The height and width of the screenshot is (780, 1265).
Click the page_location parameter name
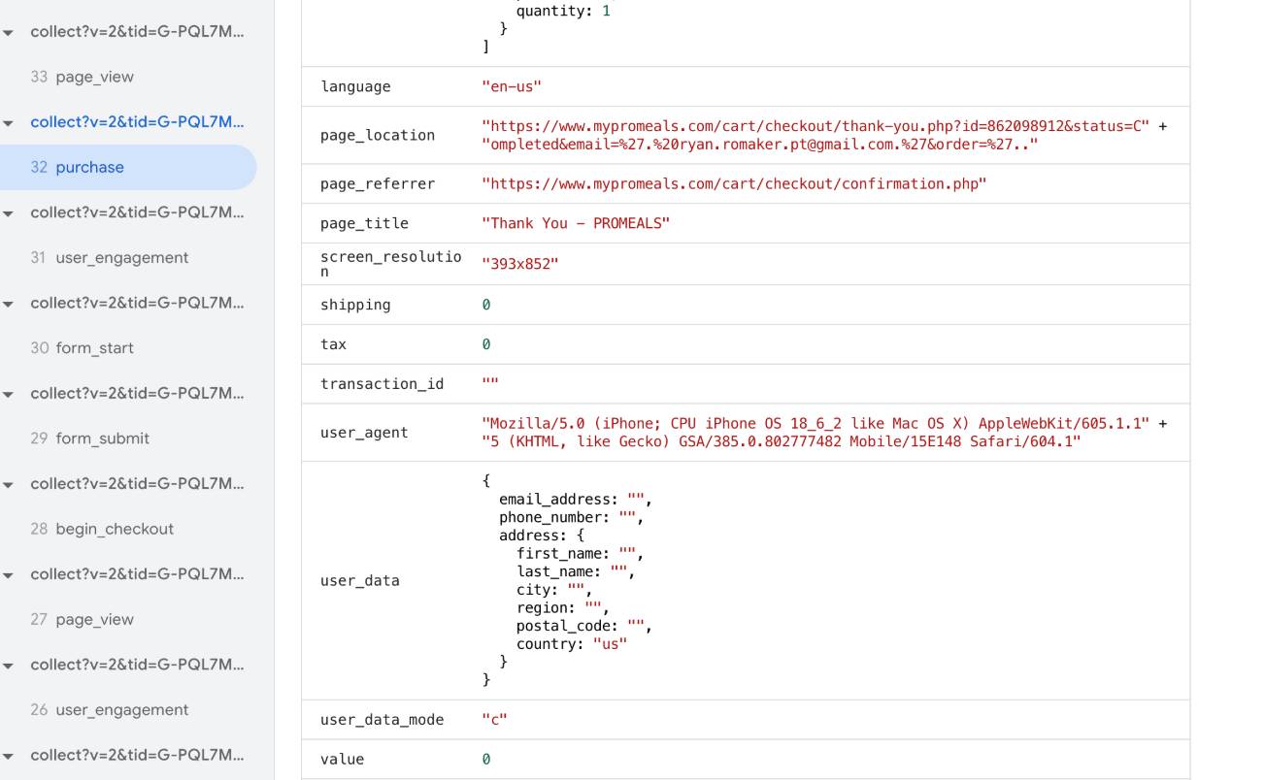378,135
